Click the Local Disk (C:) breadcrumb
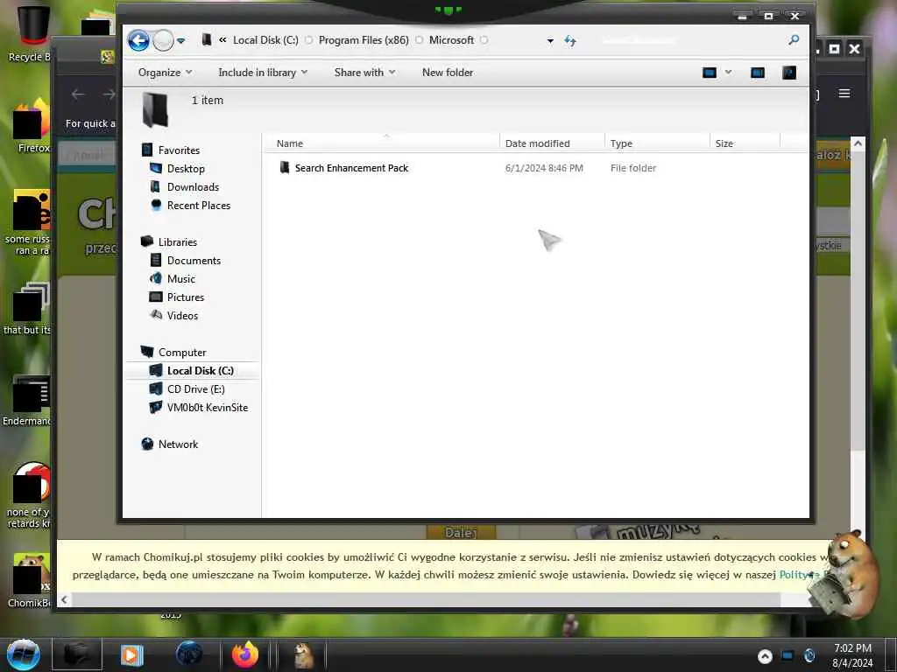The image size is (897, 672). (x=265, y=40)
